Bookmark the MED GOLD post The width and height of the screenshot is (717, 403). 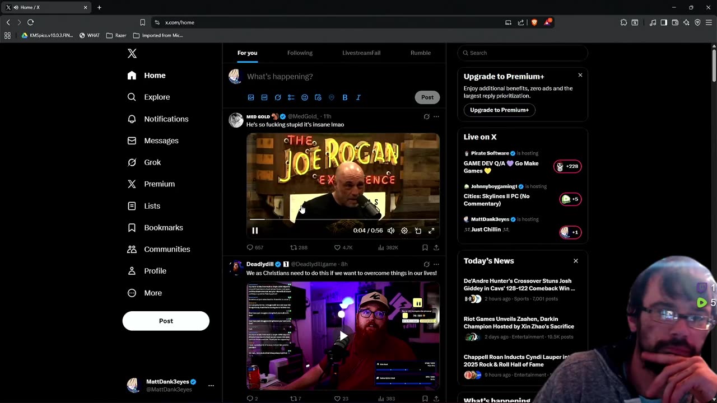(x=425, y=247)
